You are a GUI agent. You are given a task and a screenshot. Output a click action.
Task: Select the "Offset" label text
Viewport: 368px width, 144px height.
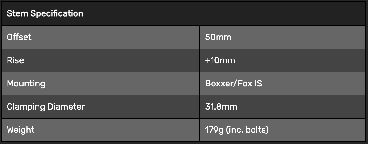[19, 37]
